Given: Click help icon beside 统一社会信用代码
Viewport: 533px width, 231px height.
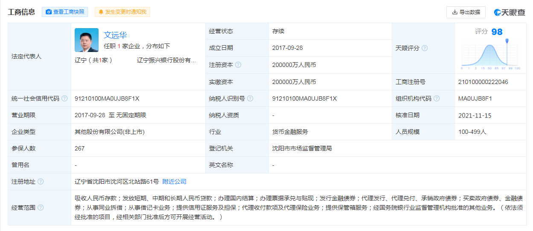Looking at the screenshot, I should click(x=64, y=98).
